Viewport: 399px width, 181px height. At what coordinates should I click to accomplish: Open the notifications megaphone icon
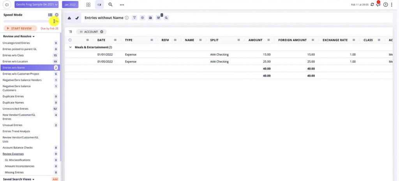tap(378, 5)
